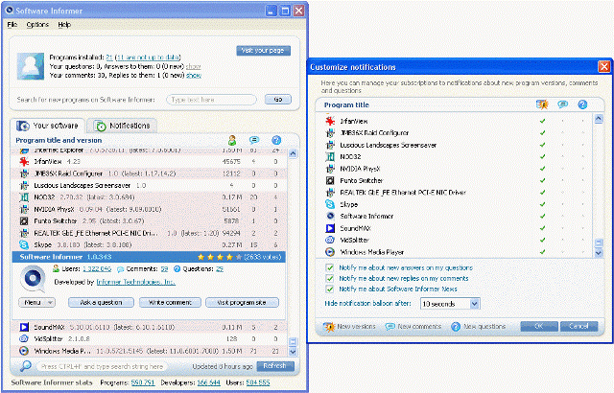Open the File menu

pos(12,25)
